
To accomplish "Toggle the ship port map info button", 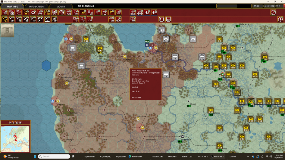I will 83,13.
